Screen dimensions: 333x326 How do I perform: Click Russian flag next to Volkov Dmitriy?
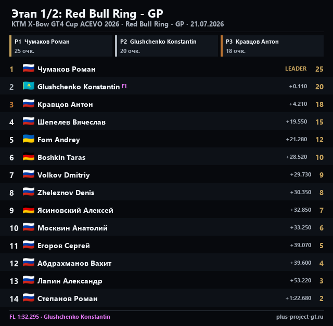[29, 174]
